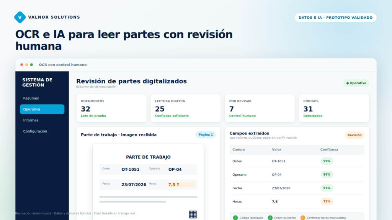Click the OCR con control humano window title

63,65
